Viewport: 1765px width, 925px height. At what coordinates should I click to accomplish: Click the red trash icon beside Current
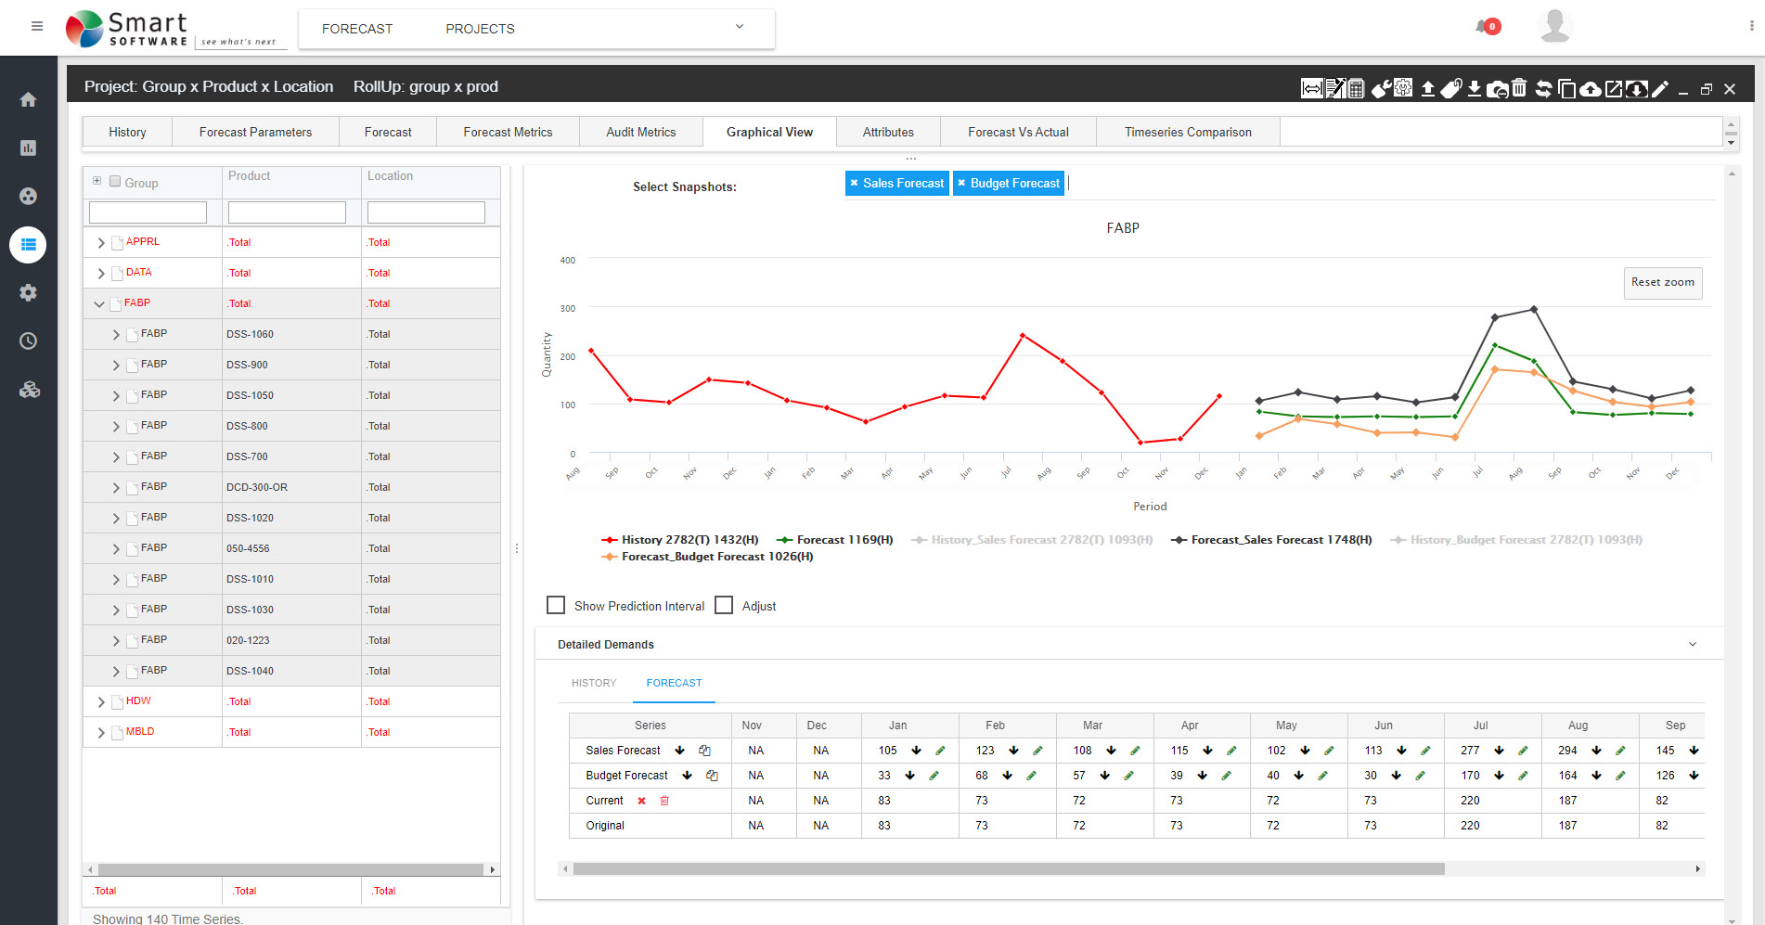click(x=664, y=801)
